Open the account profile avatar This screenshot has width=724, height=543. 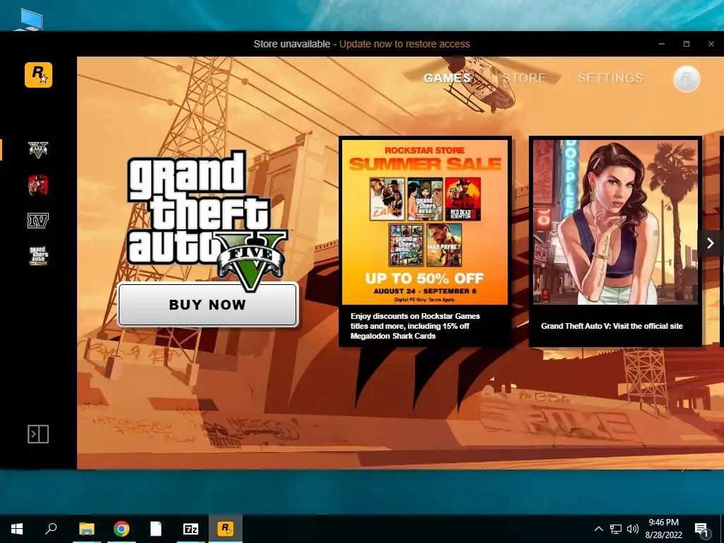(x=687, y=78)
